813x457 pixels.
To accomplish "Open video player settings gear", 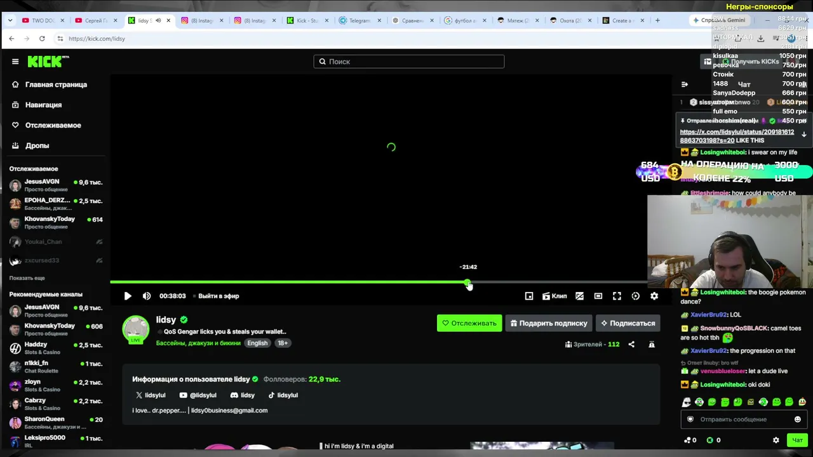I will 654,296.
